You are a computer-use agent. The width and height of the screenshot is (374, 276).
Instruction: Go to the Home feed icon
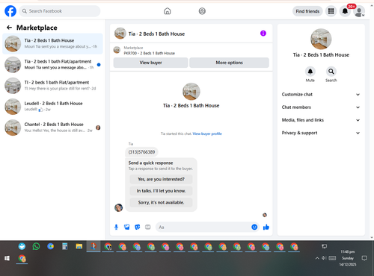[168, 11]
